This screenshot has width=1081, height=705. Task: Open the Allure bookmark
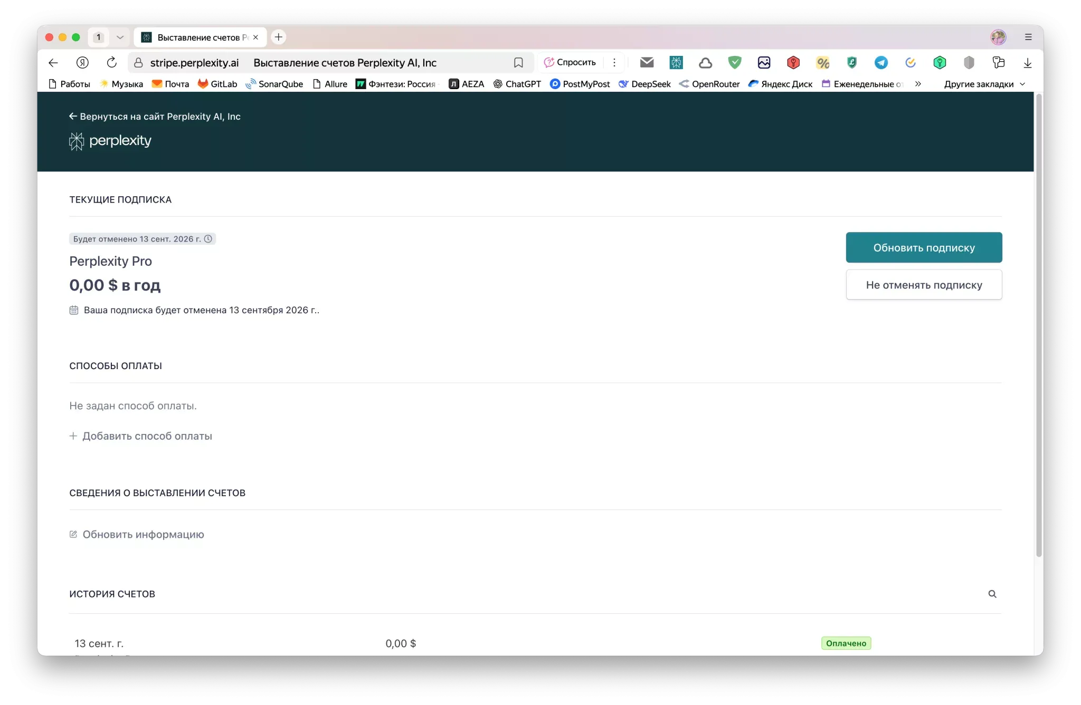pyautogui.click(x=330, y=84)
